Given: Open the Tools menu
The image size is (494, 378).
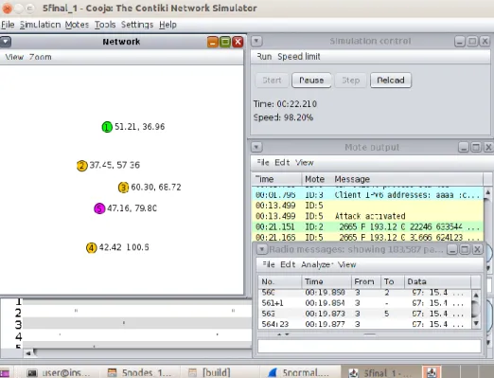Looking at the screenshot, I should pos(105,25).
